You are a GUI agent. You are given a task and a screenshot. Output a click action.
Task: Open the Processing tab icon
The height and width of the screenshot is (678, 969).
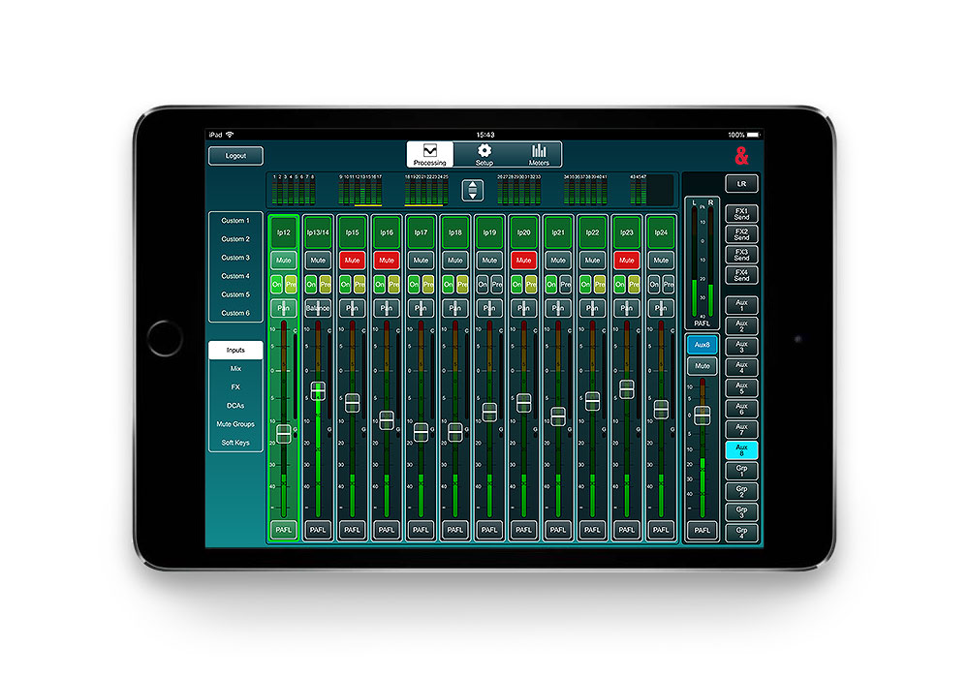430,153
